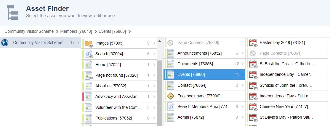Click the Easter Day 2019 calendar icon

pyautogui.click(x=253, y=43)
